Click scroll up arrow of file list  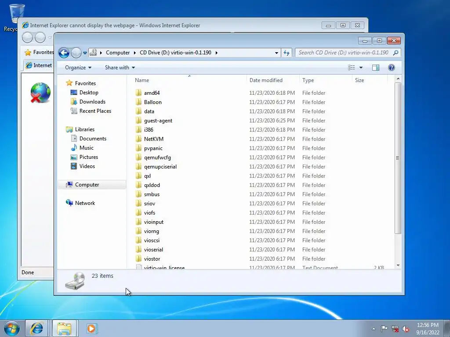pyautogui.click(x=398, y=79)
